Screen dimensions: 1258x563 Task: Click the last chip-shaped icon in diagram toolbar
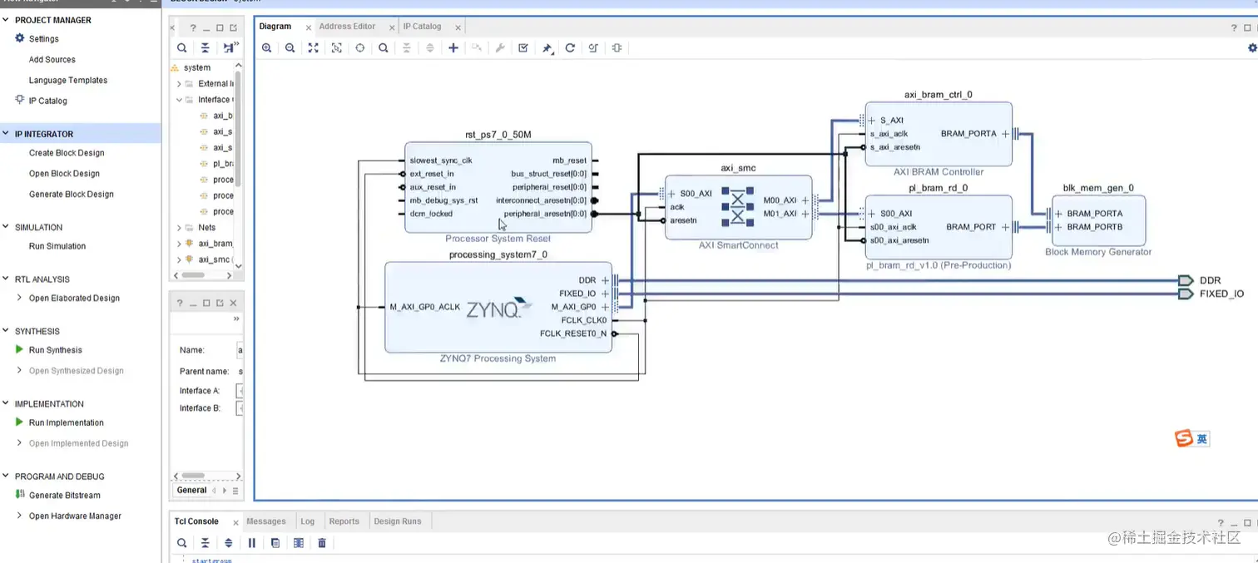pos(617,48)
